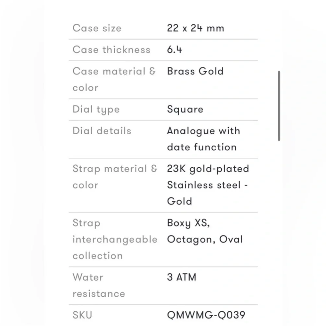This screenshot has height=326, width=326.
Task: Click the "Water resistance" label
Action: [x=98, y=285]
